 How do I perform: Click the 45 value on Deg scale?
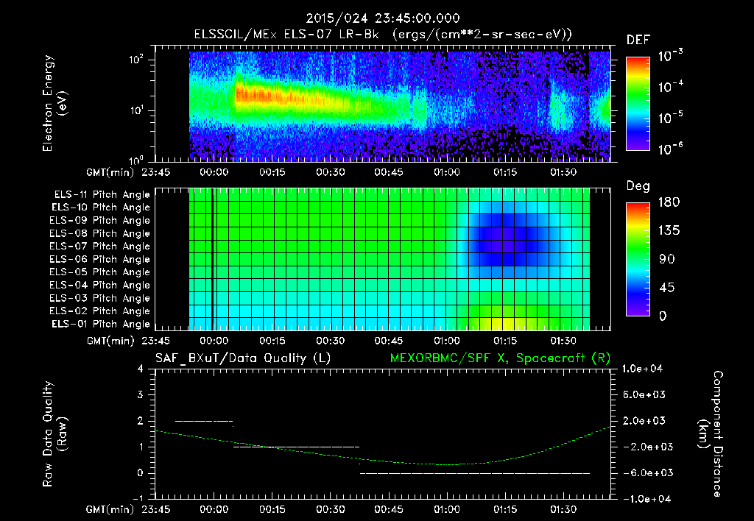669,288
